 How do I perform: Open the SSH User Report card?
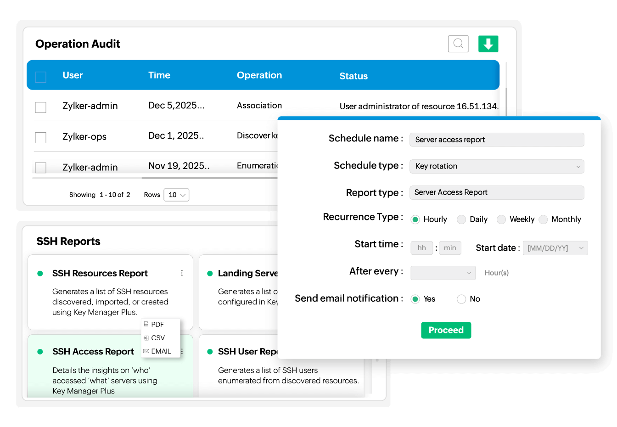(281, 366)
